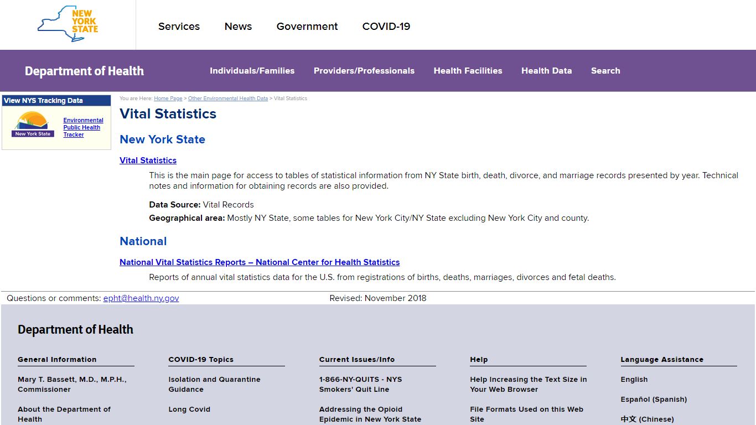The height and width of the screenshot is (425, 756).
Task: Click the footer Department of Health title
Action: tap(75, 330)
